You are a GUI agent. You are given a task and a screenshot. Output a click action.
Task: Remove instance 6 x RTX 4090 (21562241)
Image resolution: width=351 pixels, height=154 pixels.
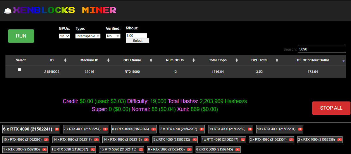tap(57, 129)
